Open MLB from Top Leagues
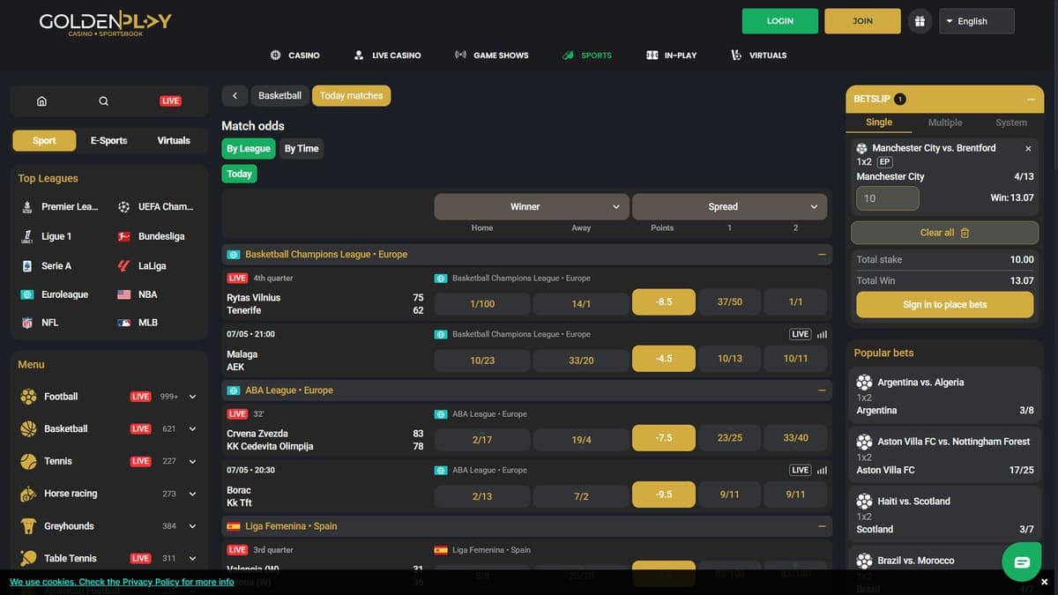The height and width of the screenshot is (595, 1058). click(138, 323)
